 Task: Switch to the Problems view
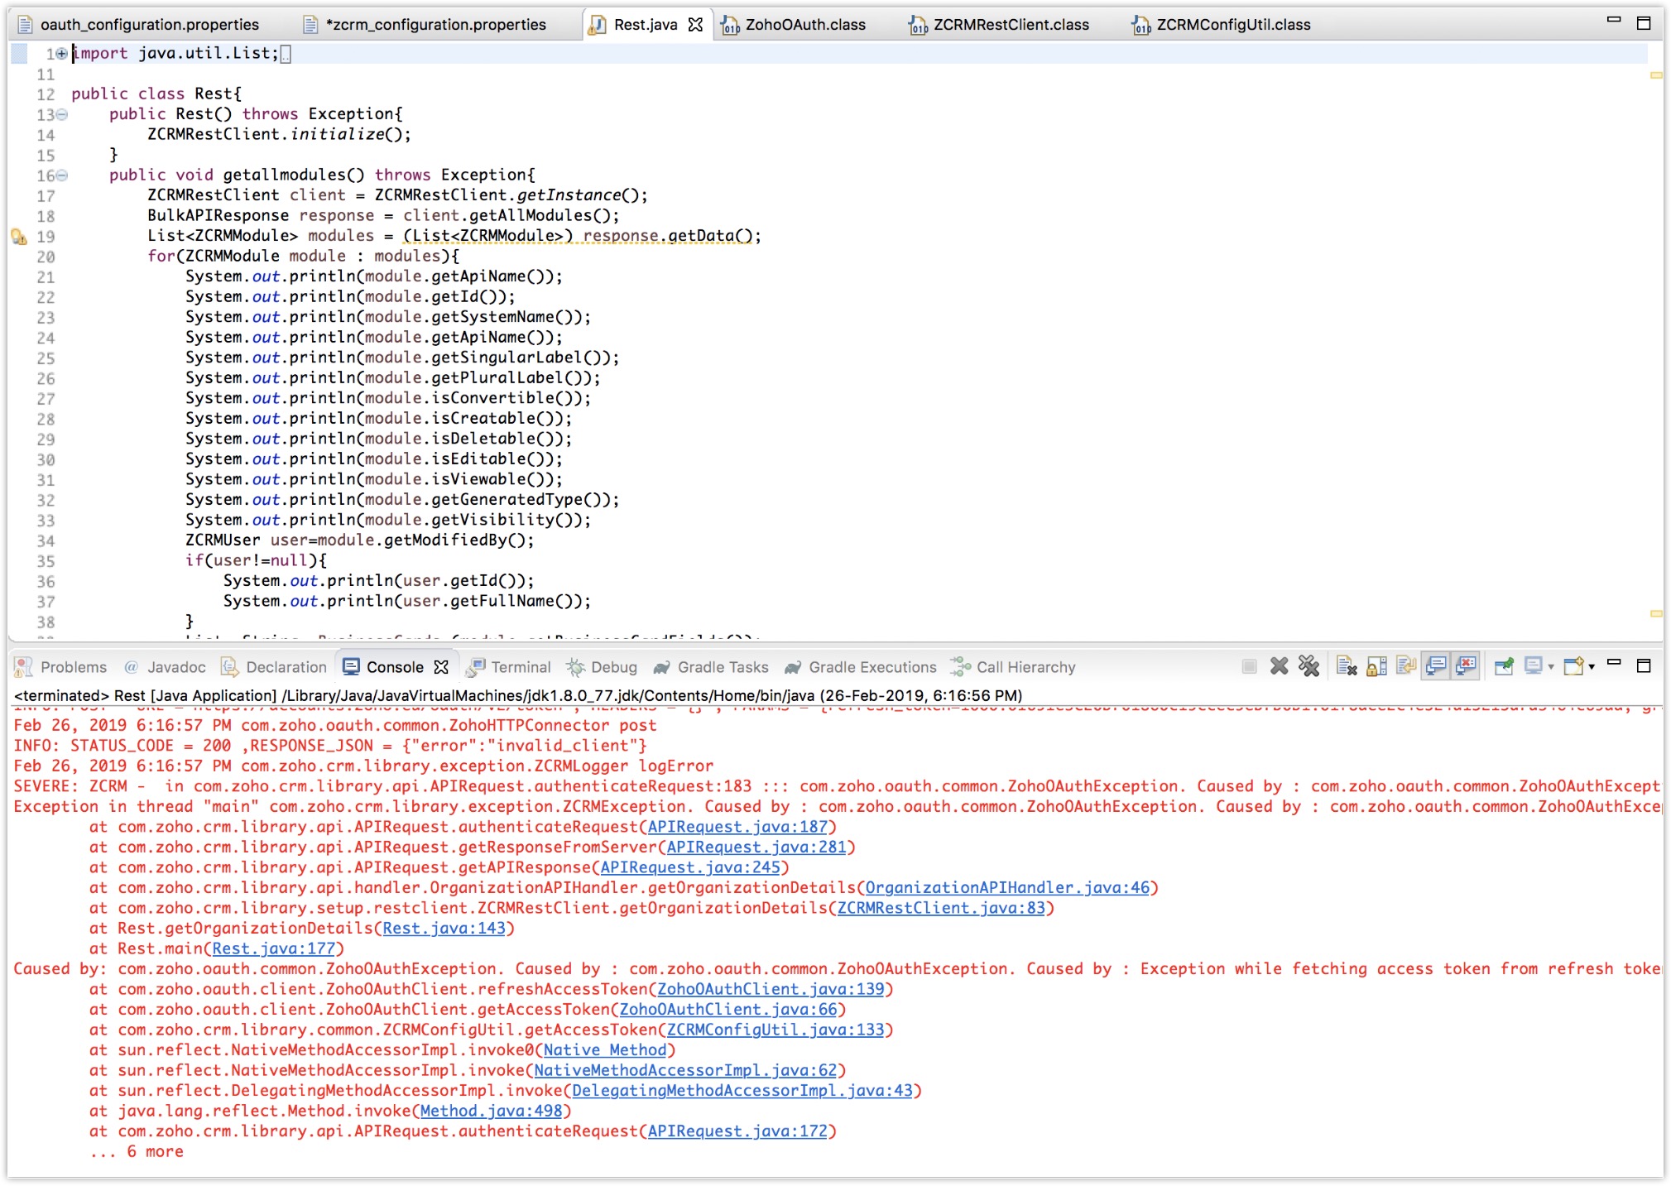tap(61, 667)
